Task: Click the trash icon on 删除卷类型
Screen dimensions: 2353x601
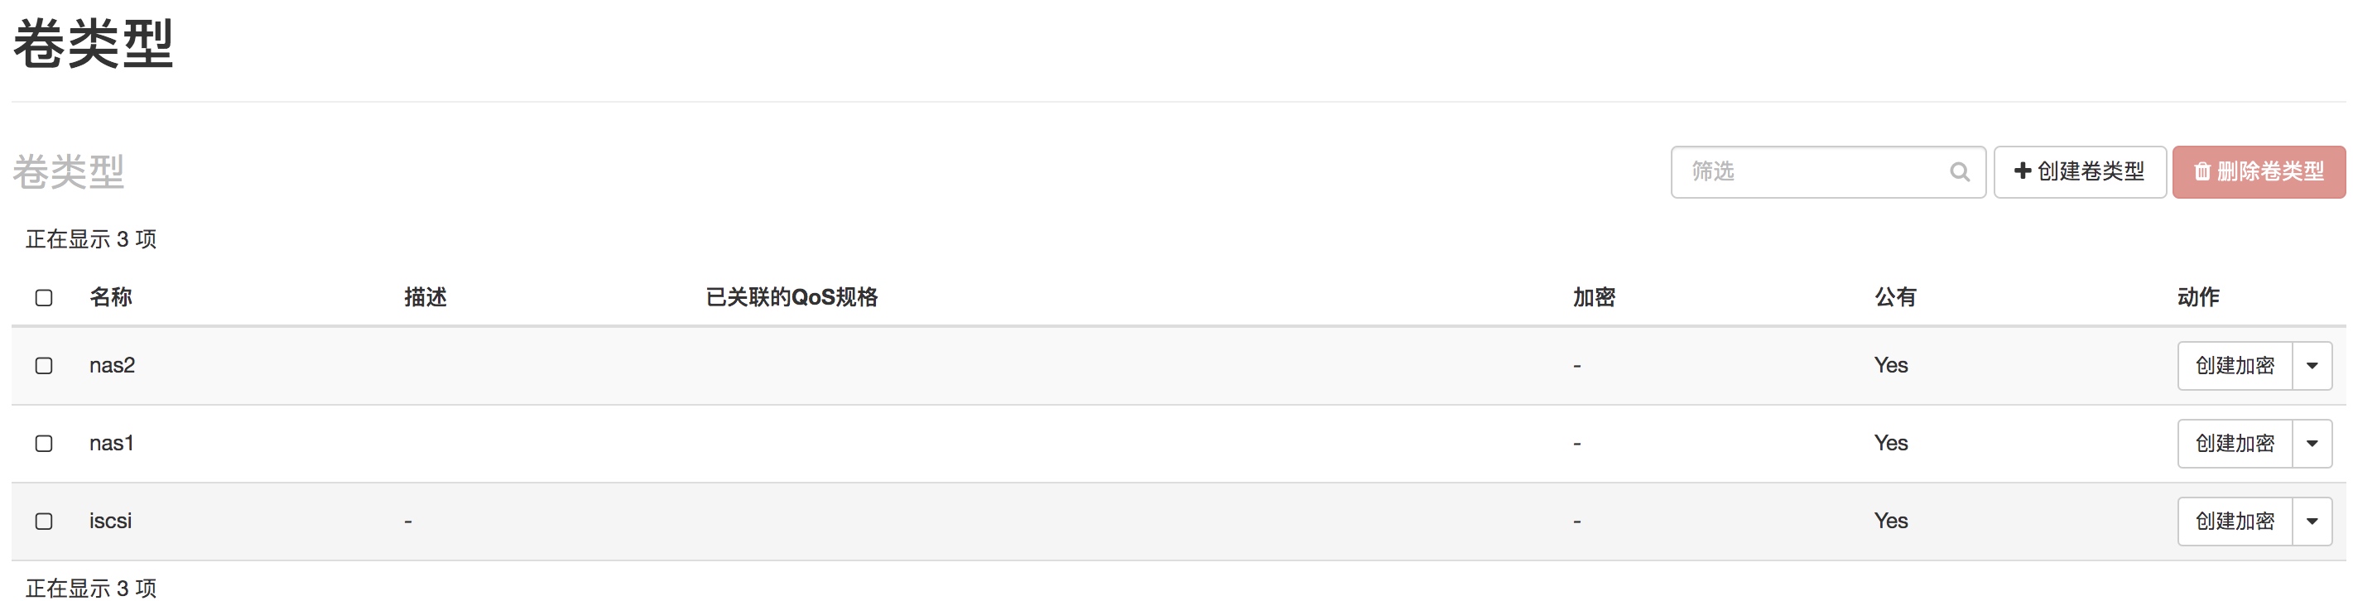Action: click(x=2201, y=171)
